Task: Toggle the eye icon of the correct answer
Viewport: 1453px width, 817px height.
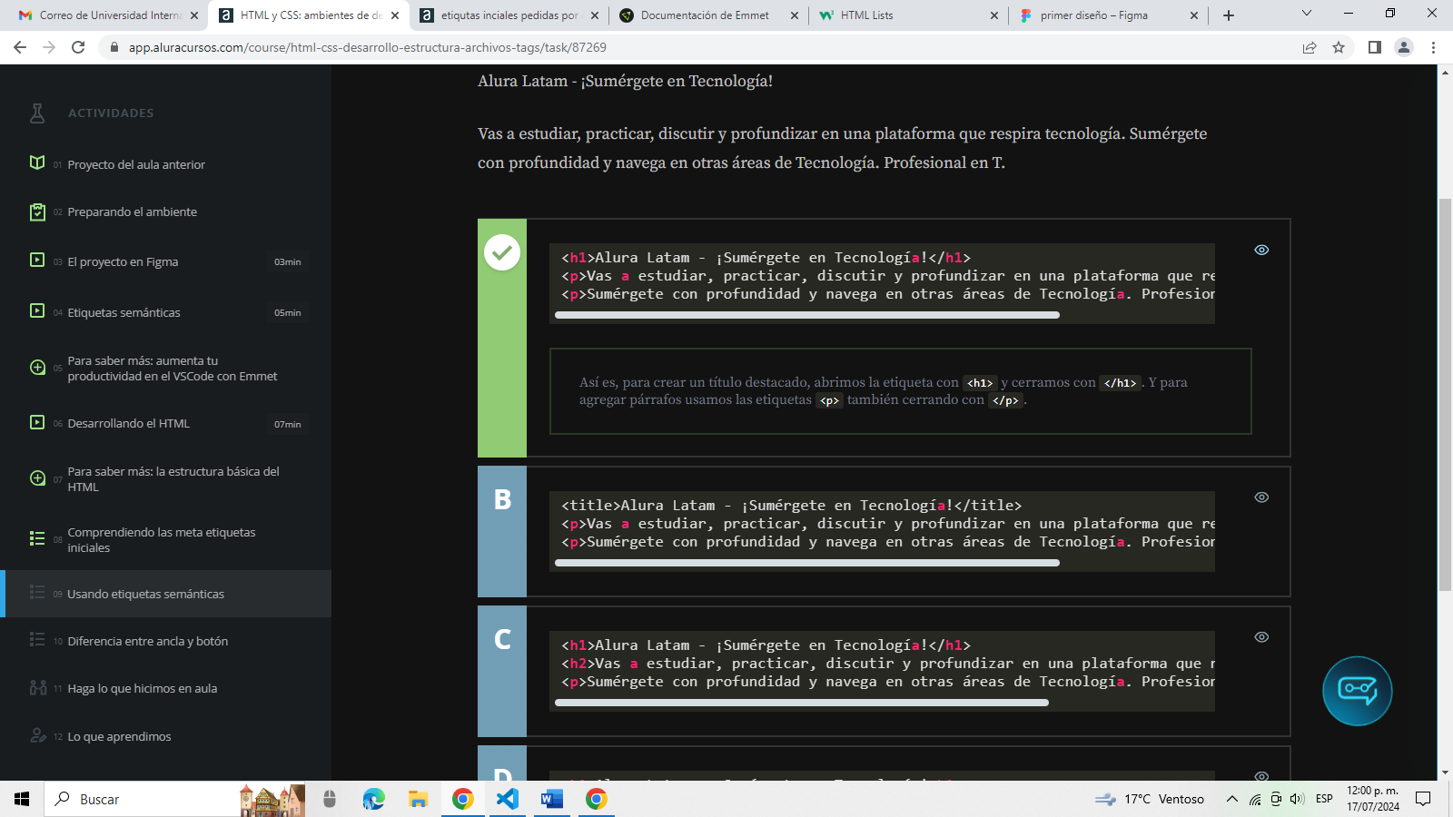Action: click(1261, 250)
